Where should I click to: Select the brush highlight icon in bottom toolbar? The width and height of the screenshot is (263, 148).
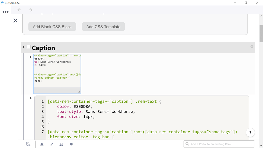coord(52,144)
